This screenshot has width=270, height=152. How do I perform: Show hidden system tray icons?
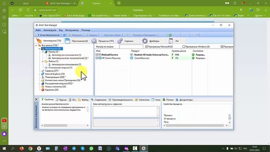click(x=223, y=148)
